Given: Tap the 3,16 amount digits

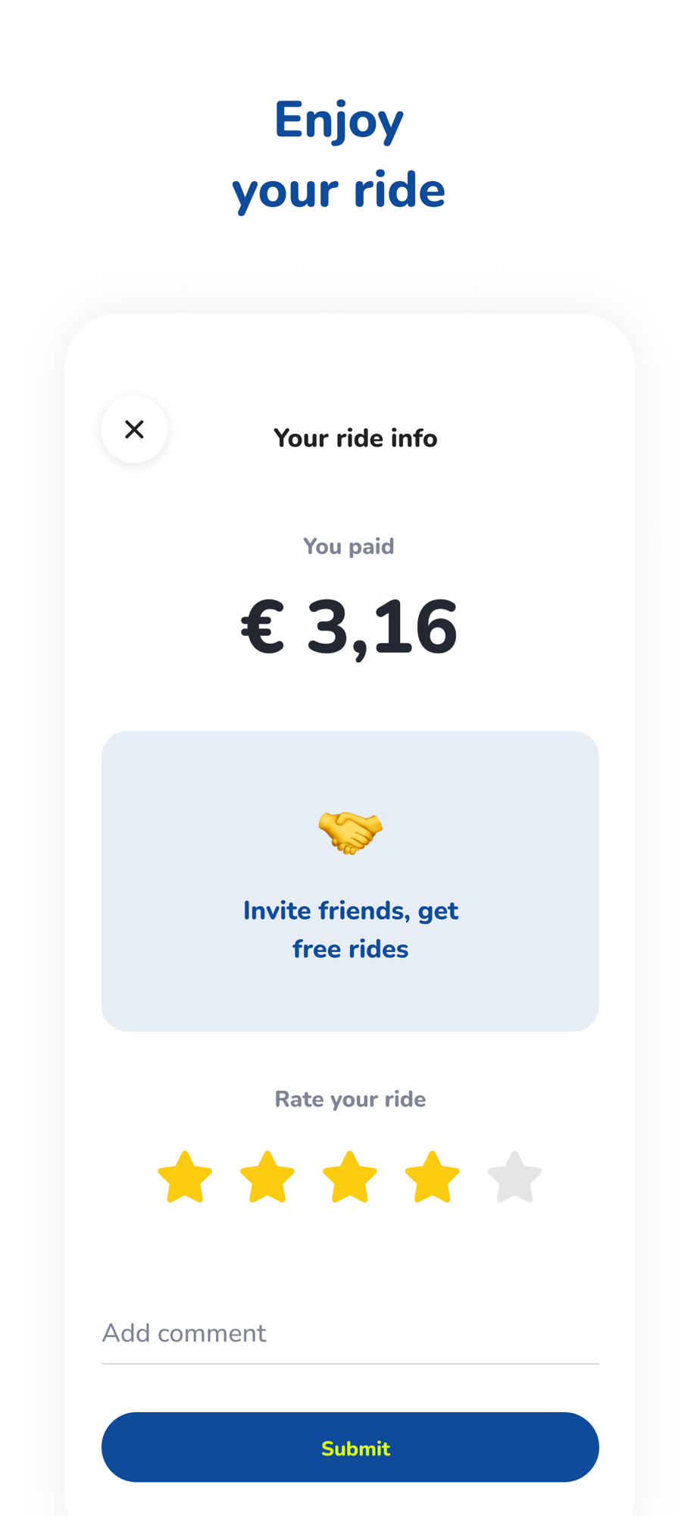Looking at the screenshot, I should [x=382, y=628].
